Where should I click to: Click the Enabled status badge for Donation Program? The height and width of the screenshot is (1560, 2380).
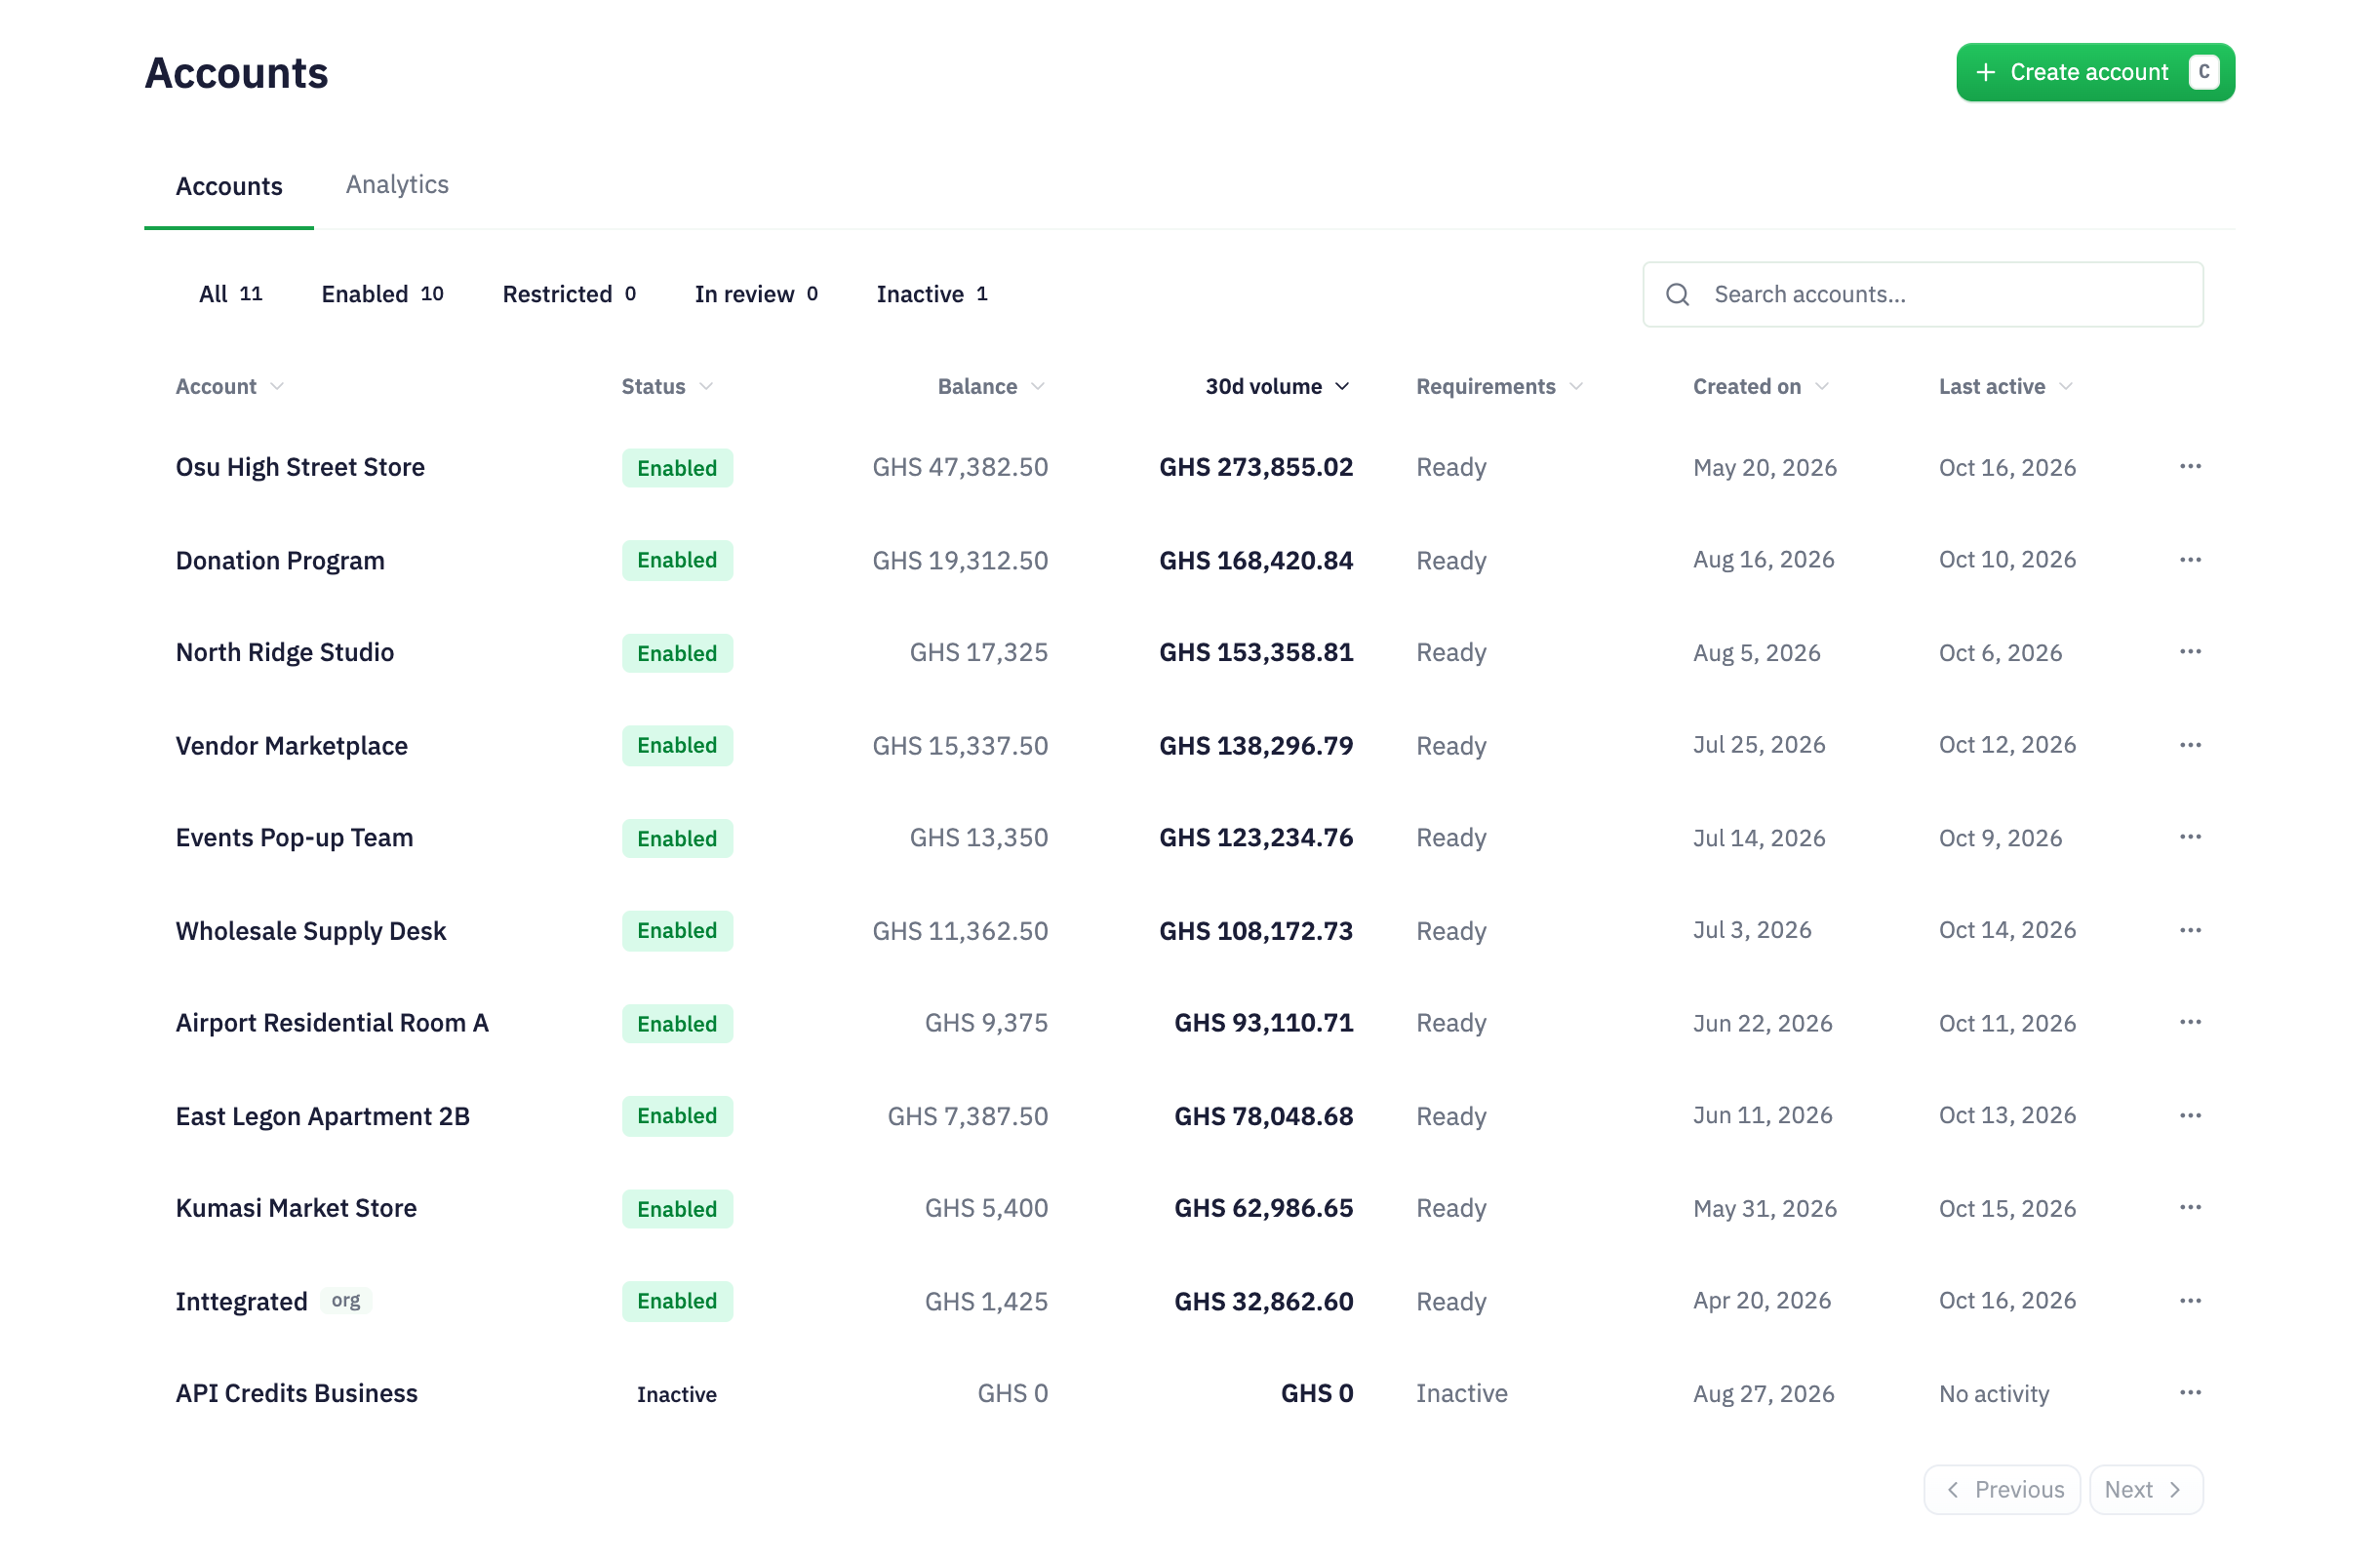click(677, 560)
